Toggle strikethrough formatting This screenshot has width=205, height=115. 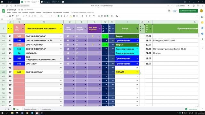[64, 16]
